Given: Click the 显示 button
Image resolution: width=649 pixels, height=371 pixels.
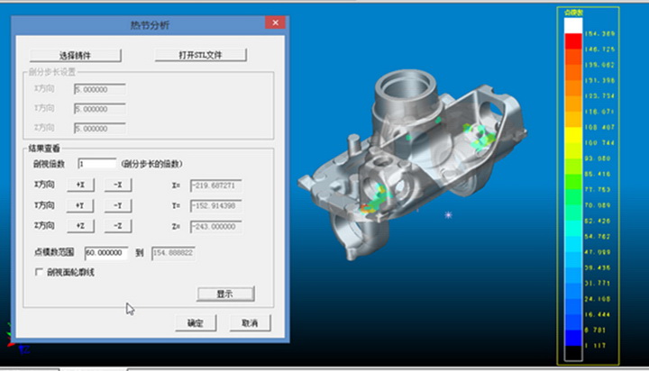Looking at the screenshot, I should (225, 294).
